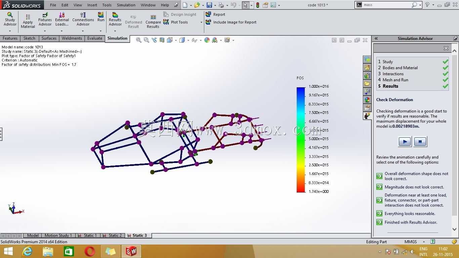
Task: Click the Save icon
Action: tap(209, 5)
